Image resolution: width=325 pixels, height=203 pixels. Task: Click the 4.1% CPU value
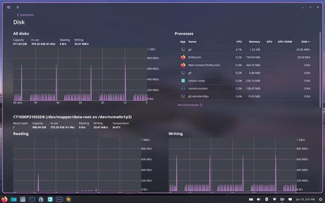click(239, 49)
